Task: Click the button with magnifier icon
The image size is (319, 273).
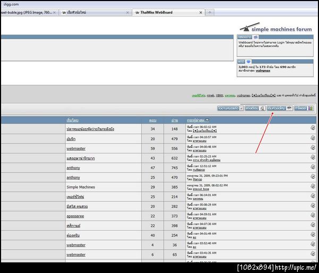Action: click(x=255, y=108)
